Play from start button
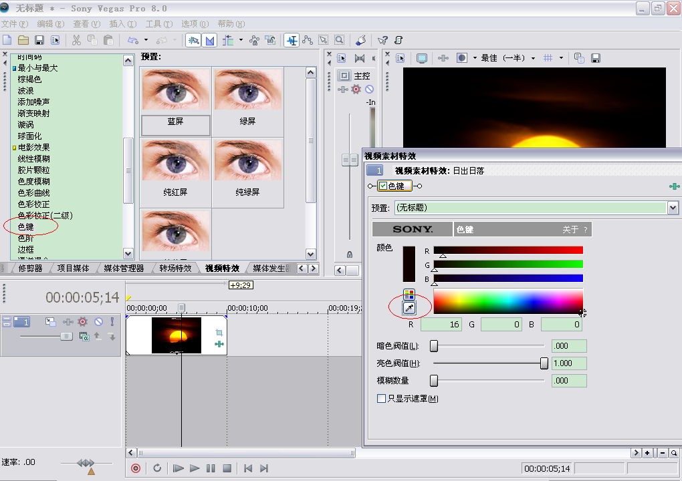 tap(178, 468)
